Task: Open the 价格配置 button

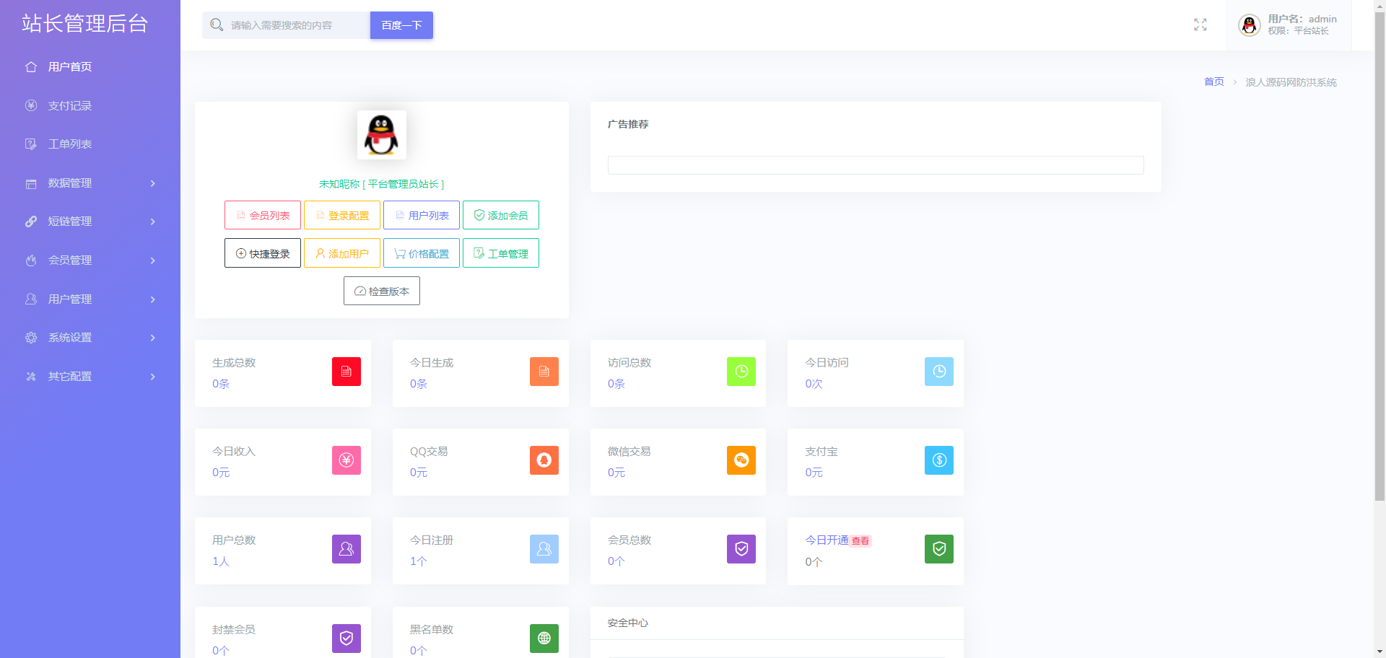Action: click(422, 253)
